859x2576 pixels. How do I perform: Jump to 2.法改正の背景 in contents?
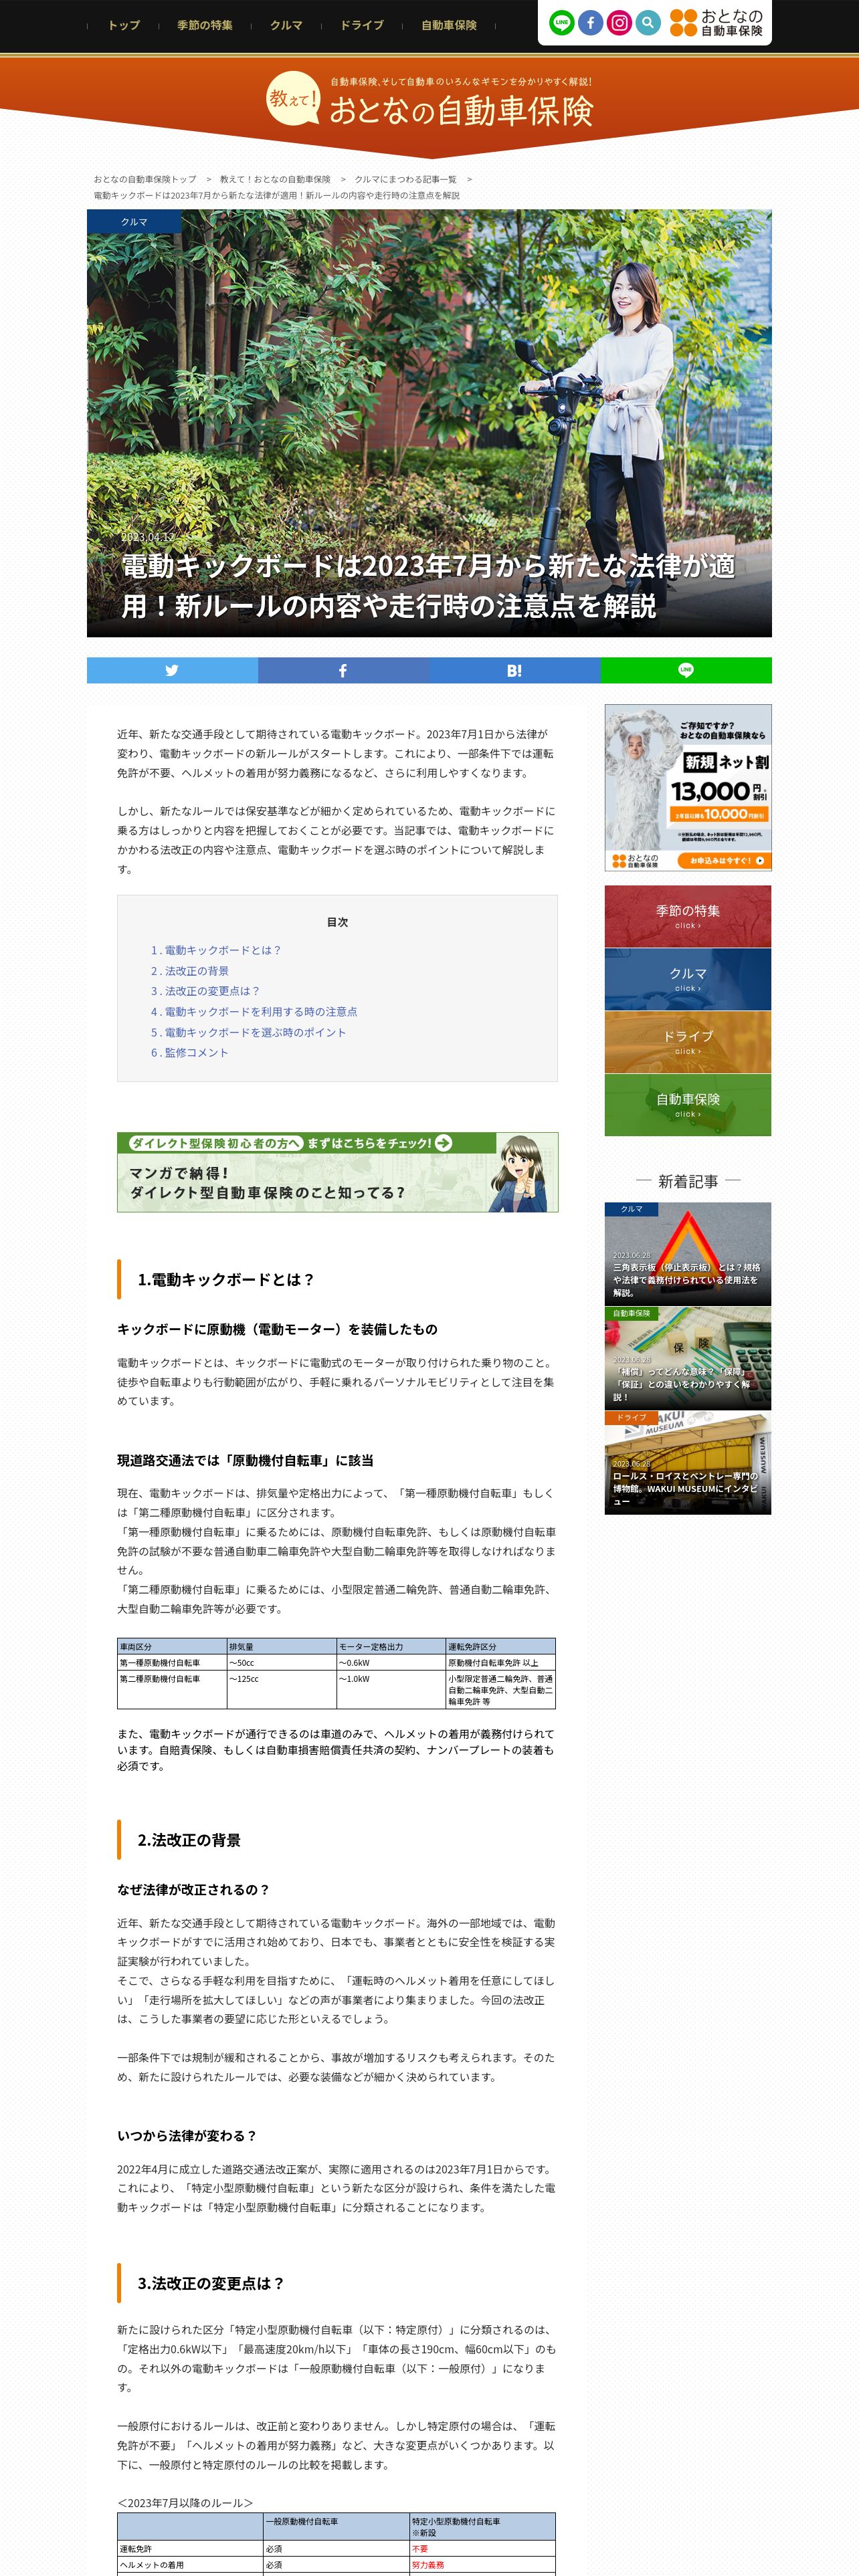(190, 971)
